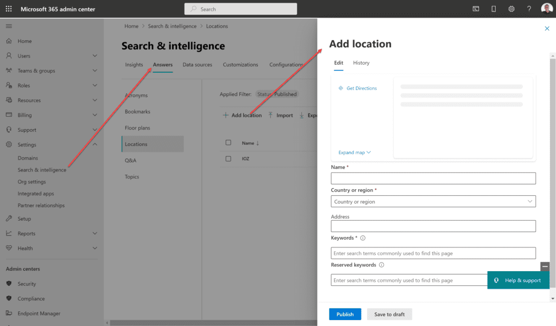Select Topics in the Answers list
This screenshot has height=326, width=556.
131,177
